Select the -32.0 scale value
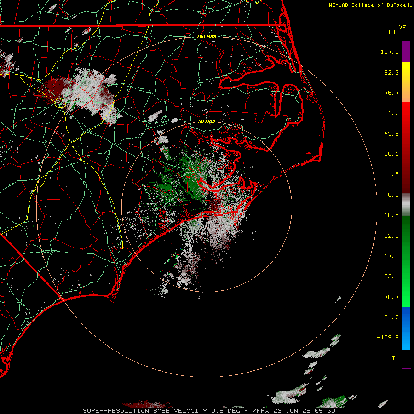Image resolution: width=414 pixels, height=414 pixels. tap(390, 236)
